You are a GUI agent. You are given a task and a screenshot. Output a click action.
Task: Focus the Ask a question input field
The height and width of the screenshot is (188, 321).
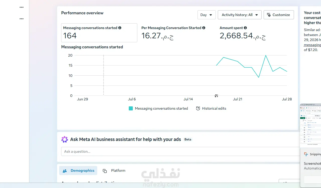click(180, 151)
